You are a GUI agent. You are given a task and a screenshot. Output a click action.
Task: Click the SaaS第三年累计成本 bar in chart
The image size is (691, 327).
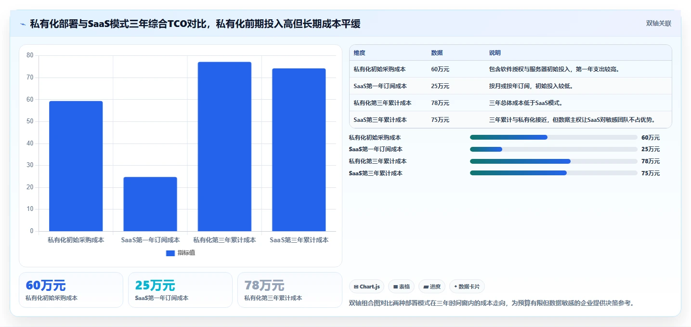(x=299, y=150)
